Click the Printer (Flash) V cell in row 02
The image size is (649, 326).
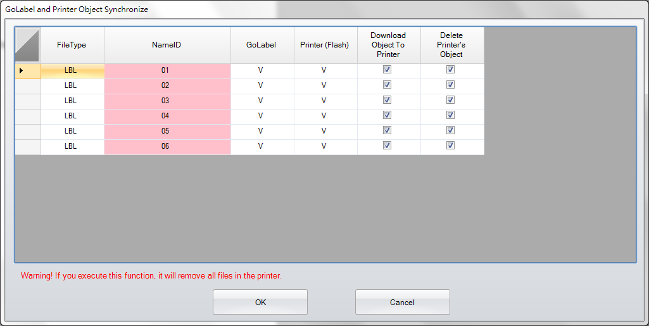pyautogui.click(x=325, y=86)
